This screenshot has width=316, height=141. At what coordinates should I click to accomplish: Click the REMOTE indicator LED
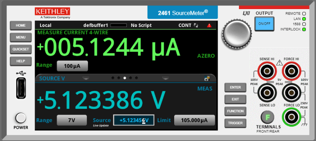coord(304,14)
